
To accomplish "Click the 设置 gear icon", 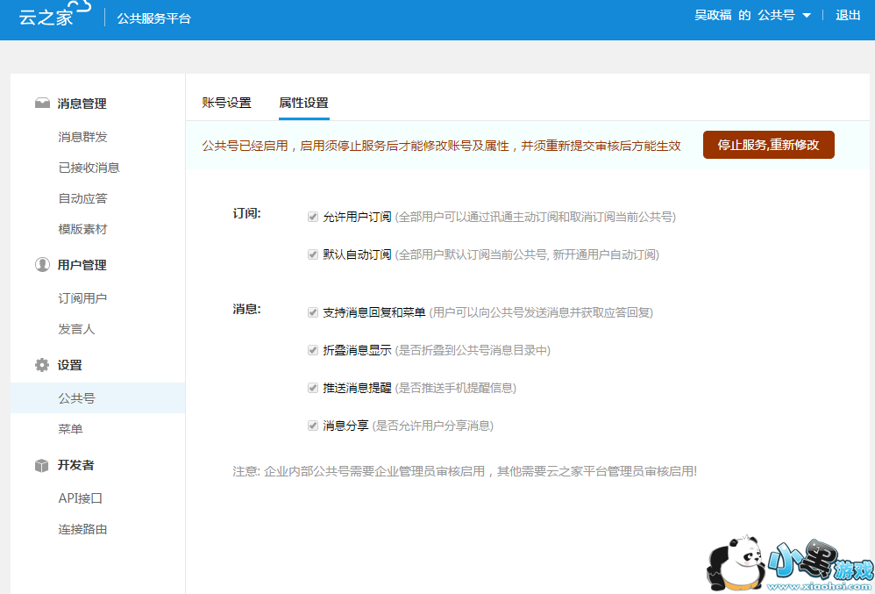I will click(42, 365).
